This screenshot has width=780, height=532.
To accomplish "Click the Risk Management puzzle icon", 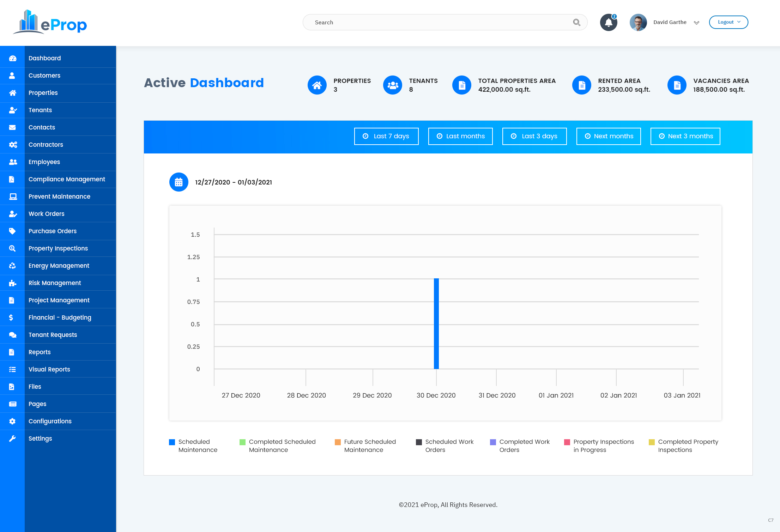I will point(12,283).
